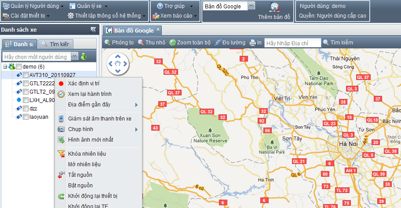
Task: Tick the demo (6) checkbox
Action: [x=18, y=67]
